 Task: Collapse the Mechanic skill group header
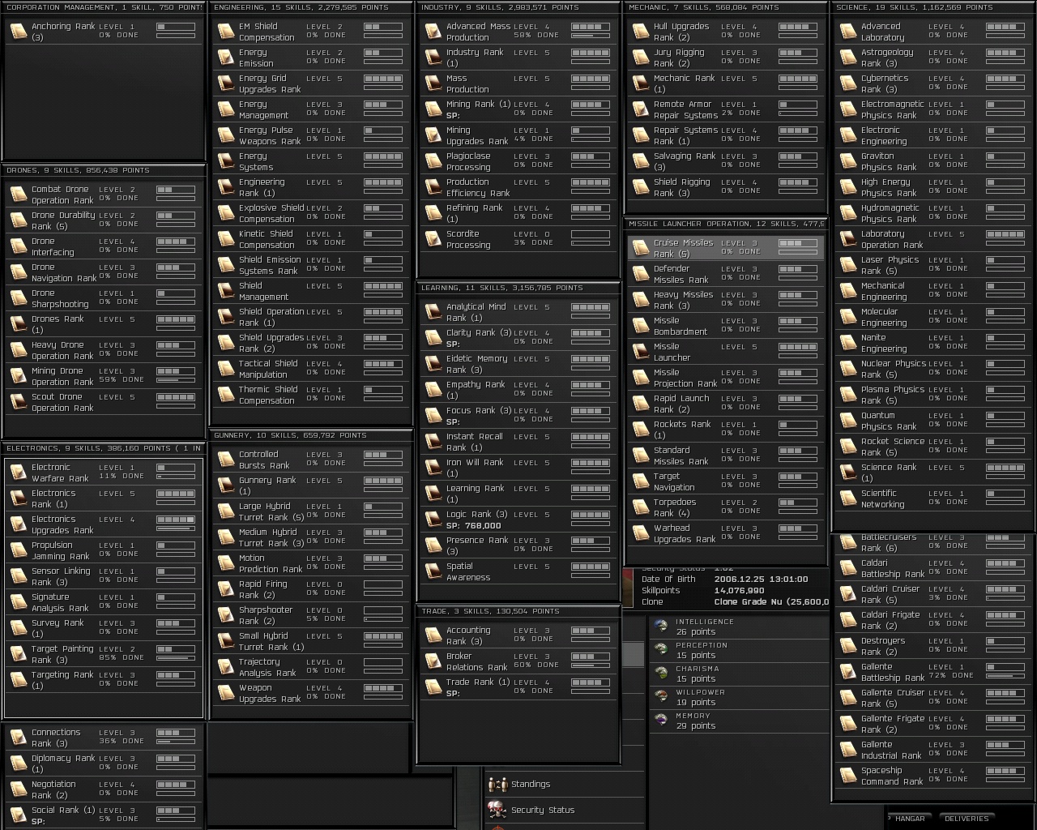tap(727, 7)
